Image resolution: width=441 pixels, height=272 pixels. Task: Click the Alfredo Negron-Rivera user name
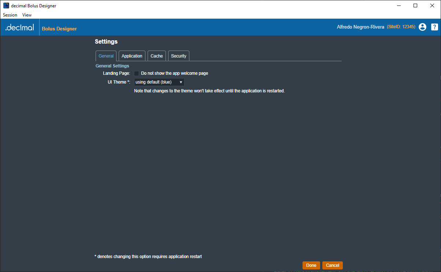click(x=360, y=27)
